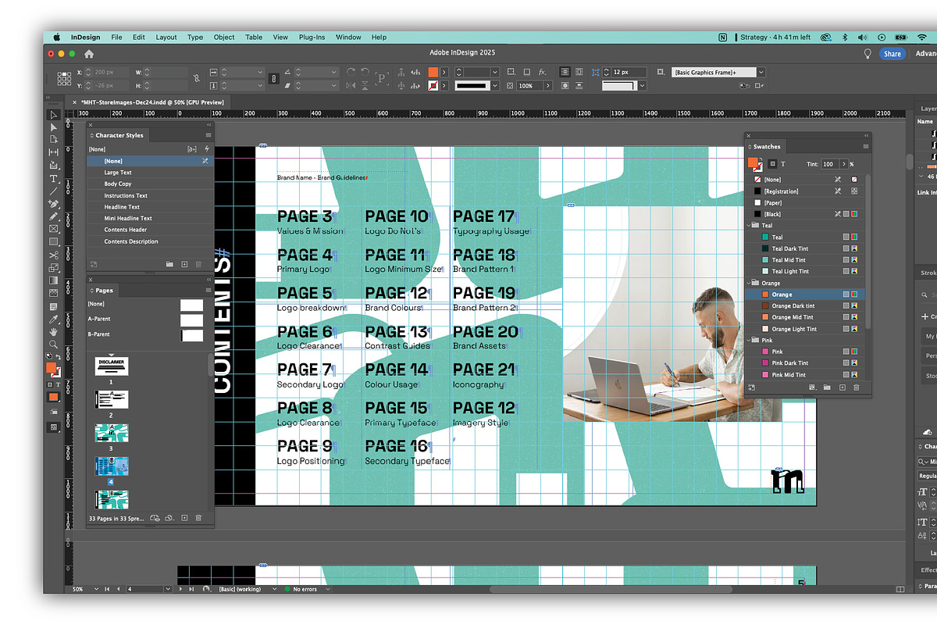Open Swatches panel menu
This screenshot has height=625, width=937.
pyautogui.click(x=865, y=146)
